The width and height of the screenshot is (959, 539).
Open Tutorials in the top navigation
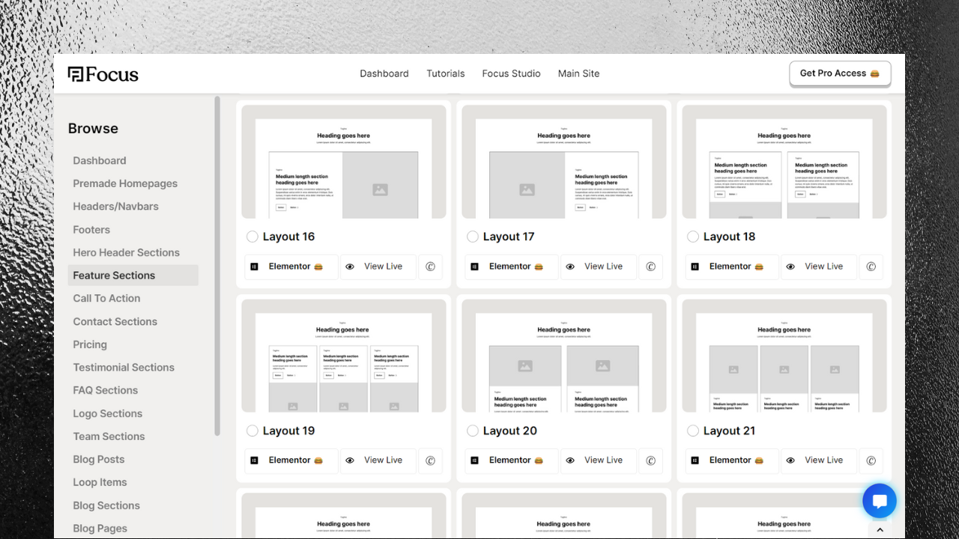point(446,73)
